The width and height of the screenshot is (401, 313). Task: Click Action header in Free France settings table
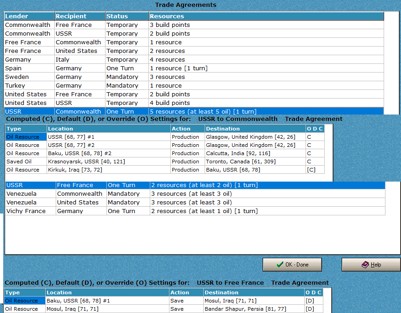186,292
